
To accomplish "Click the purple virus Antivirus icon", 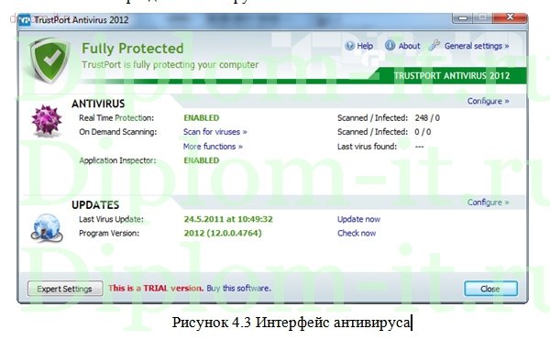I will pos(47,120).
